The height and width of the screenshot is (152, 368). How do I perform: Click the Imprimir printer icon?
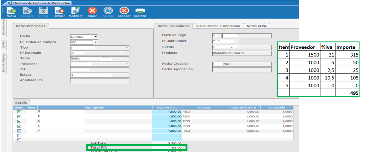[140, 11]
